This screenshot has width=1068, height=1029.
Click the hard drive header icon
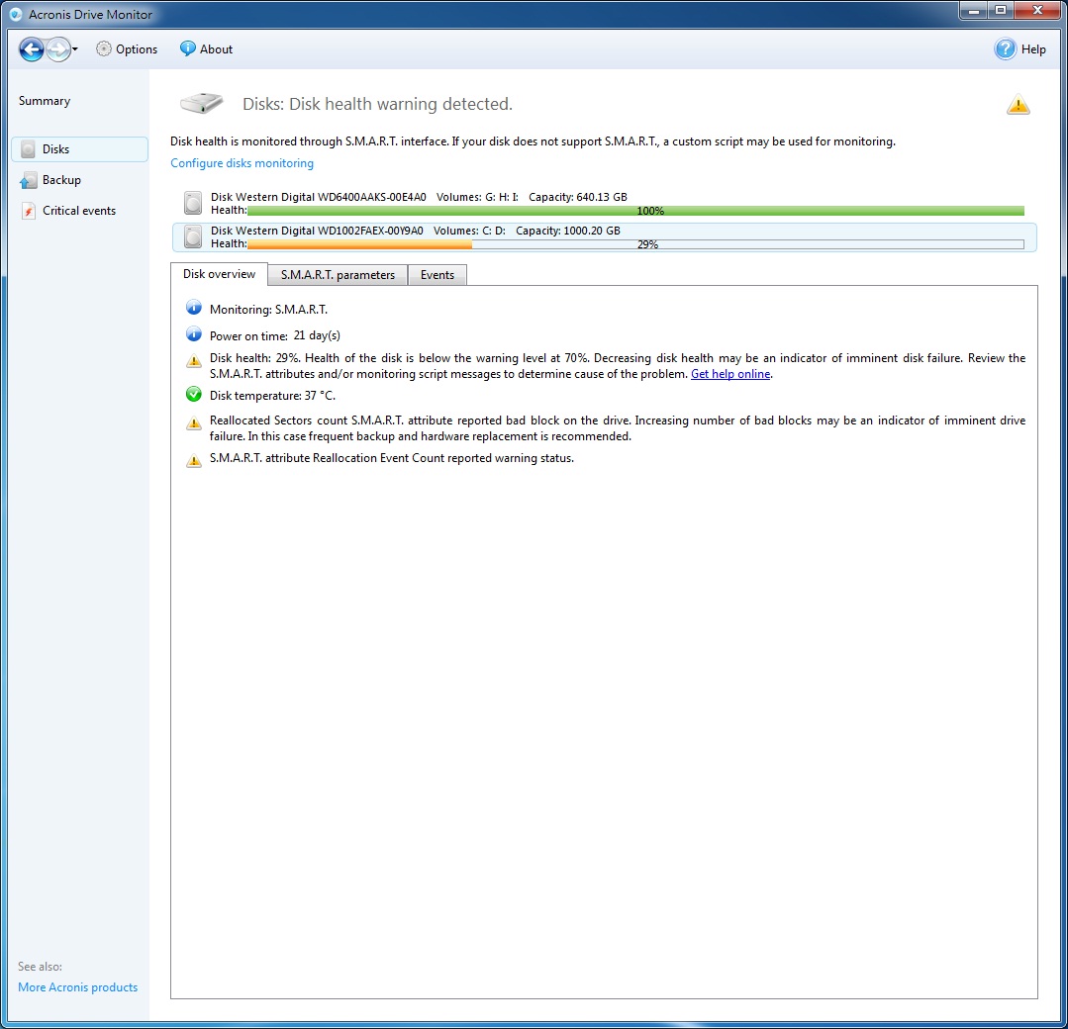(202, 104)
